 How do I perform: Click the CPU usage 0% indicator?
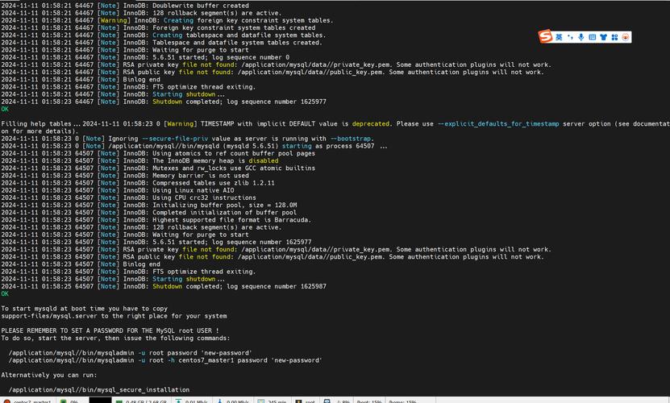pyautogui.click(x=69, y=401)
